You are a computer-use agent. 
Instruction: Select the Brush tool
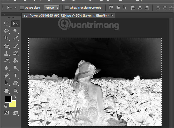click(x=16, y=46)
